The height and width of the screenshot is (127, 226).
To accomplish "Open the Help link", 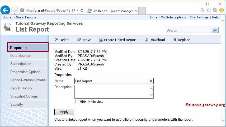I will (x=215, y=17).
